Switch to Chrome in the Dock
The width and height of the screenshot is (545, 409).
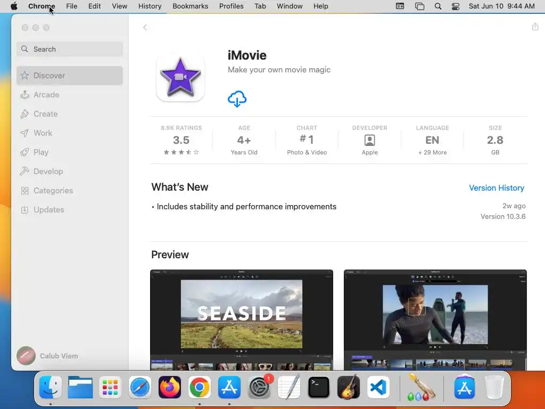(200, 387)
